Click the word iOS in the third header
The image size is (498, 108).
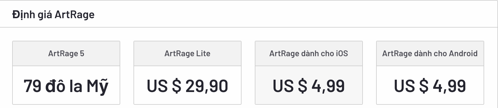342,53
